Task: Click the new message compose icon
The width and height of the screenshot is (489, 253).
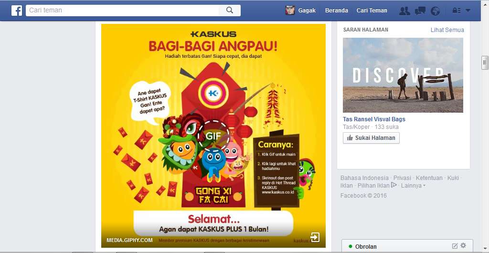Action: [x=455, y=245]
